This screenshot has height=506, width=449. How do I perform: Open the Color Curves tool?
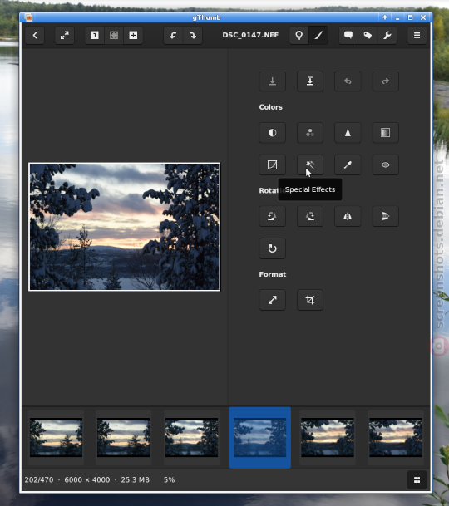pyautogui.click(x=272, y=165)
